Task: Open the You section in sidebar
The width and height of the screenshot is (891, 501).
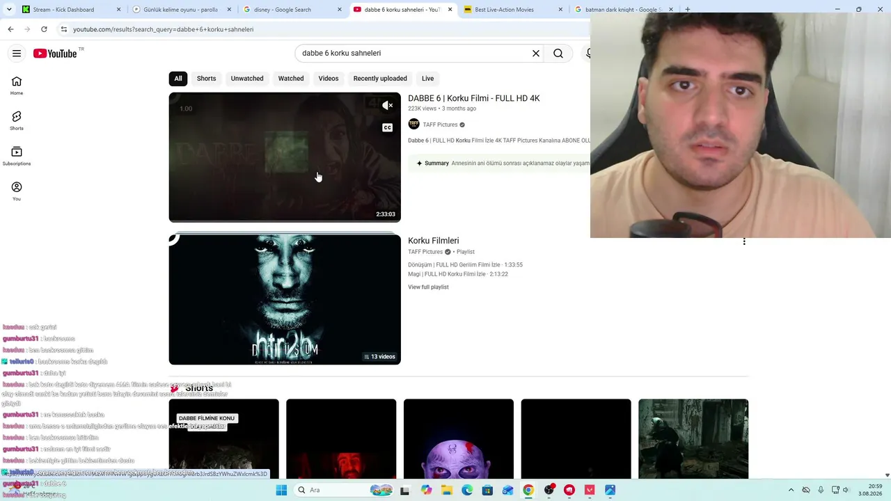Action: (17, 191)
